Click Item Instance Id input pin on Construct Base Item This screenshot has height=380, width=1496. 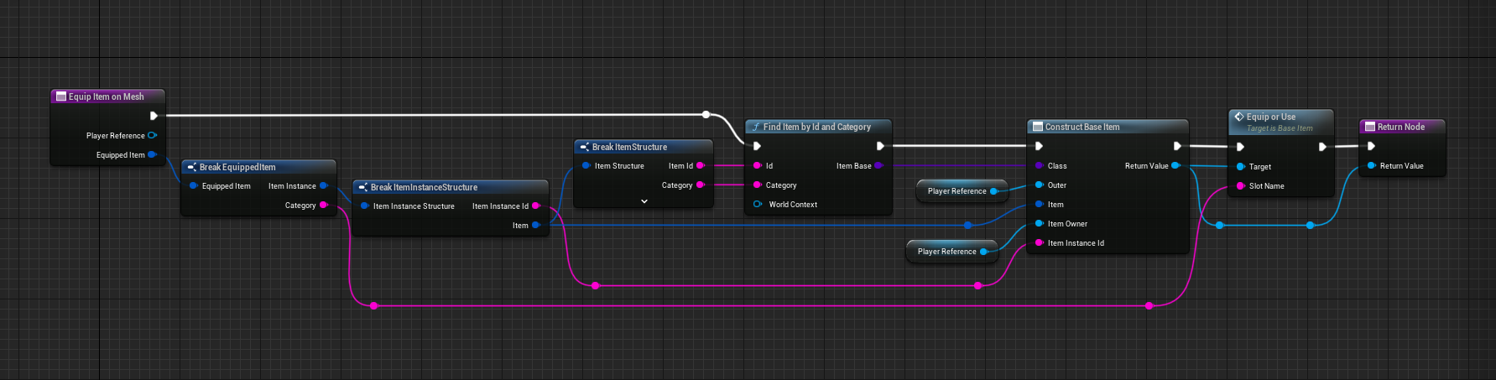(x=1039, y=243)
